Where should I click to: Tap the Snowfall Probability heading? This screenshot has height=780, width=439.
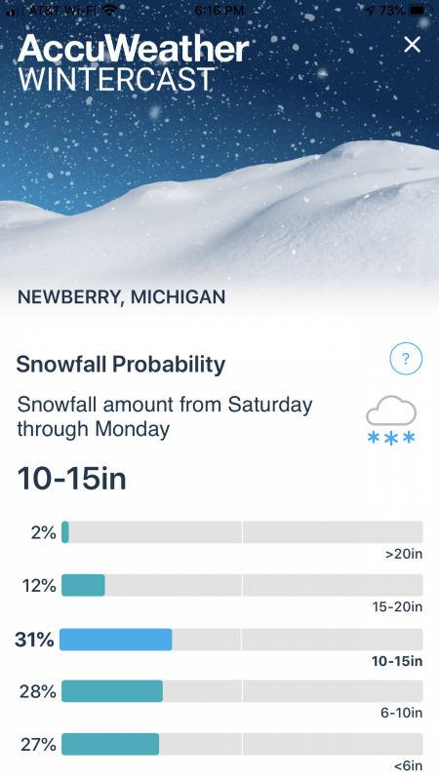point(120,364)
